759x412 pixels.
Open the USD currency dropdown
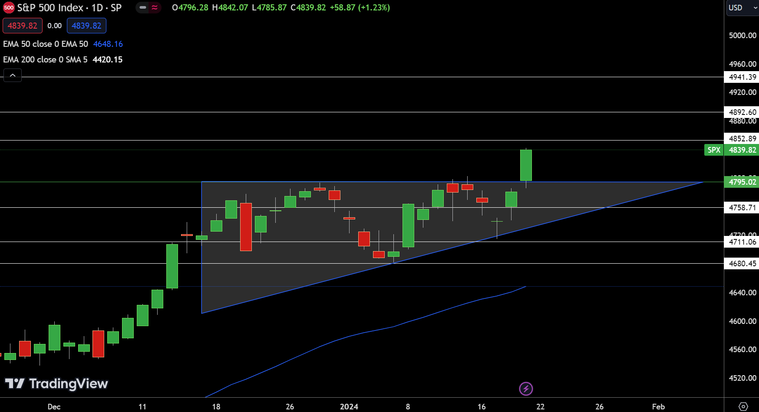(742, 8)
